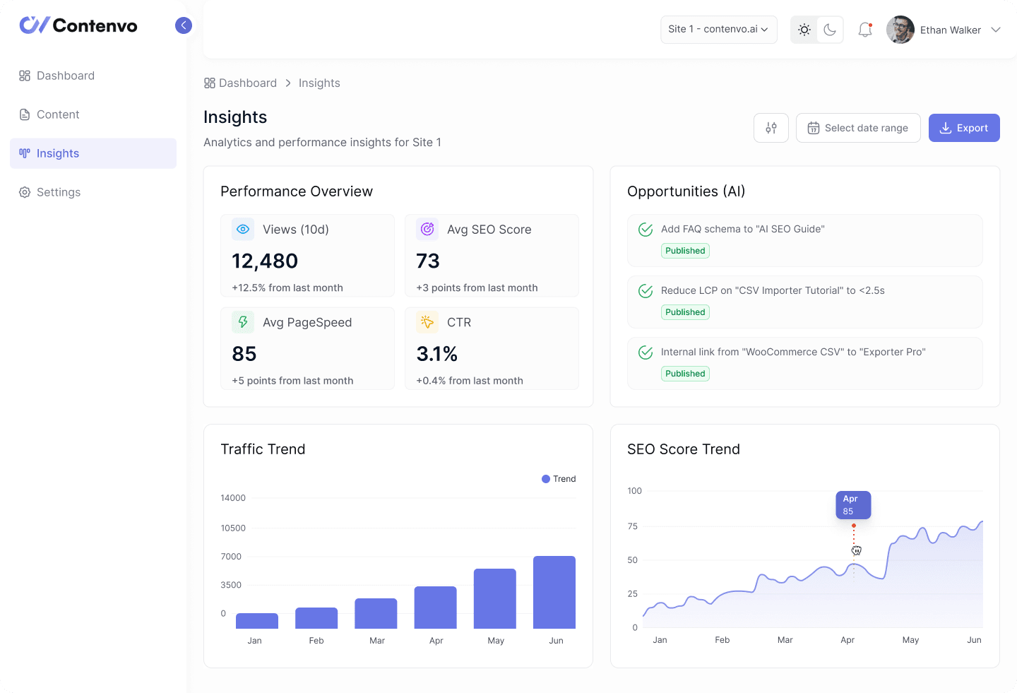This screenshot has width=1017, height=693.
Task: Click the Export button
Action: click(964, 128)
